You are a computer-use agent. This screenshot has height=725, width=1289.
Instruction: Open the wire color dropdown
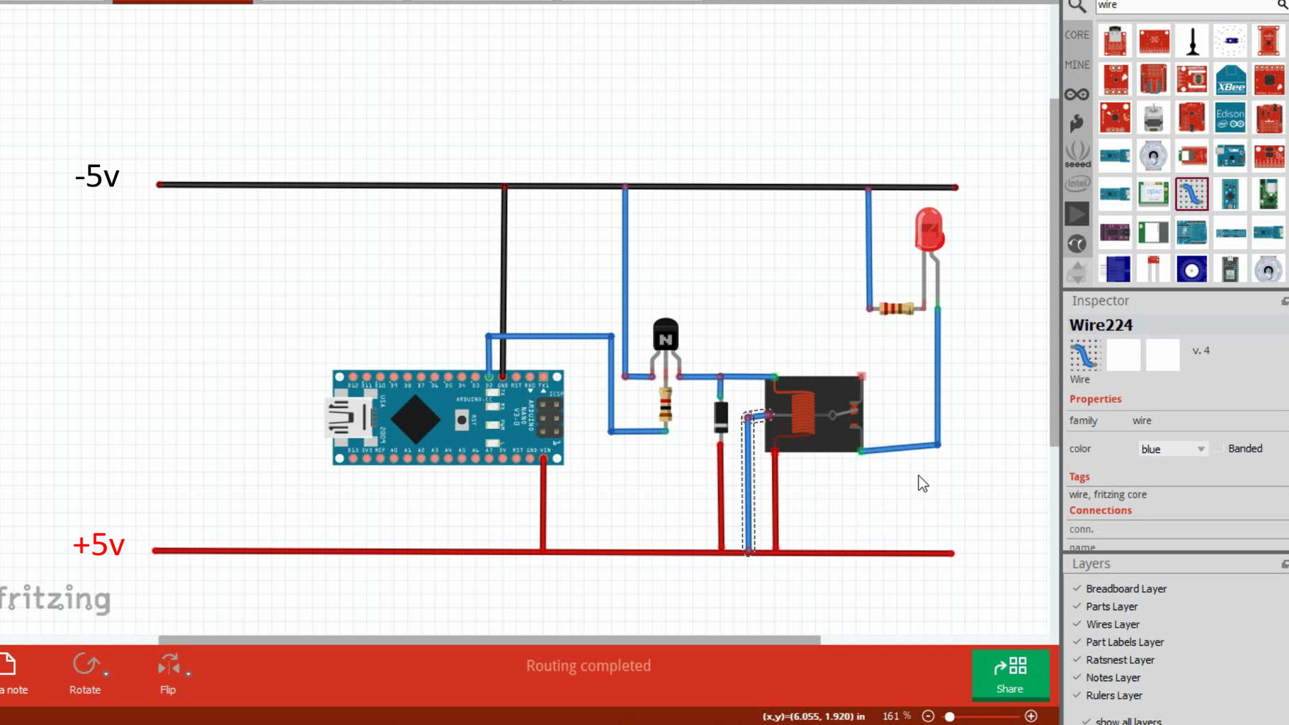tap(1172, 448)
